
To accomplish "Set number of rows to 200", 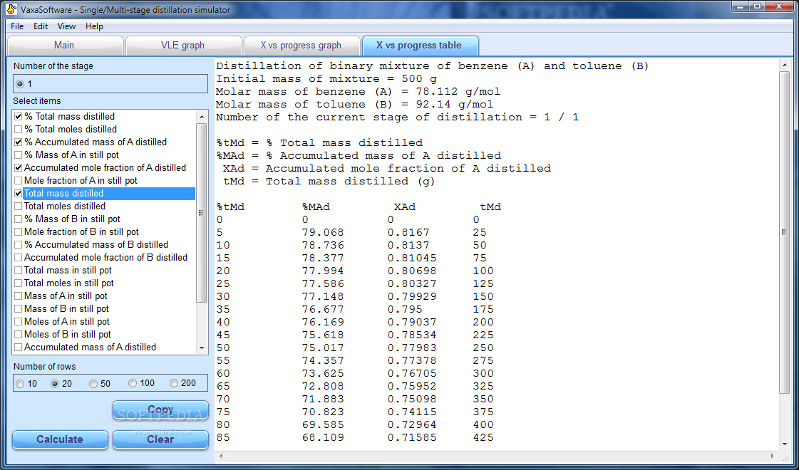I will pos(174,383).
